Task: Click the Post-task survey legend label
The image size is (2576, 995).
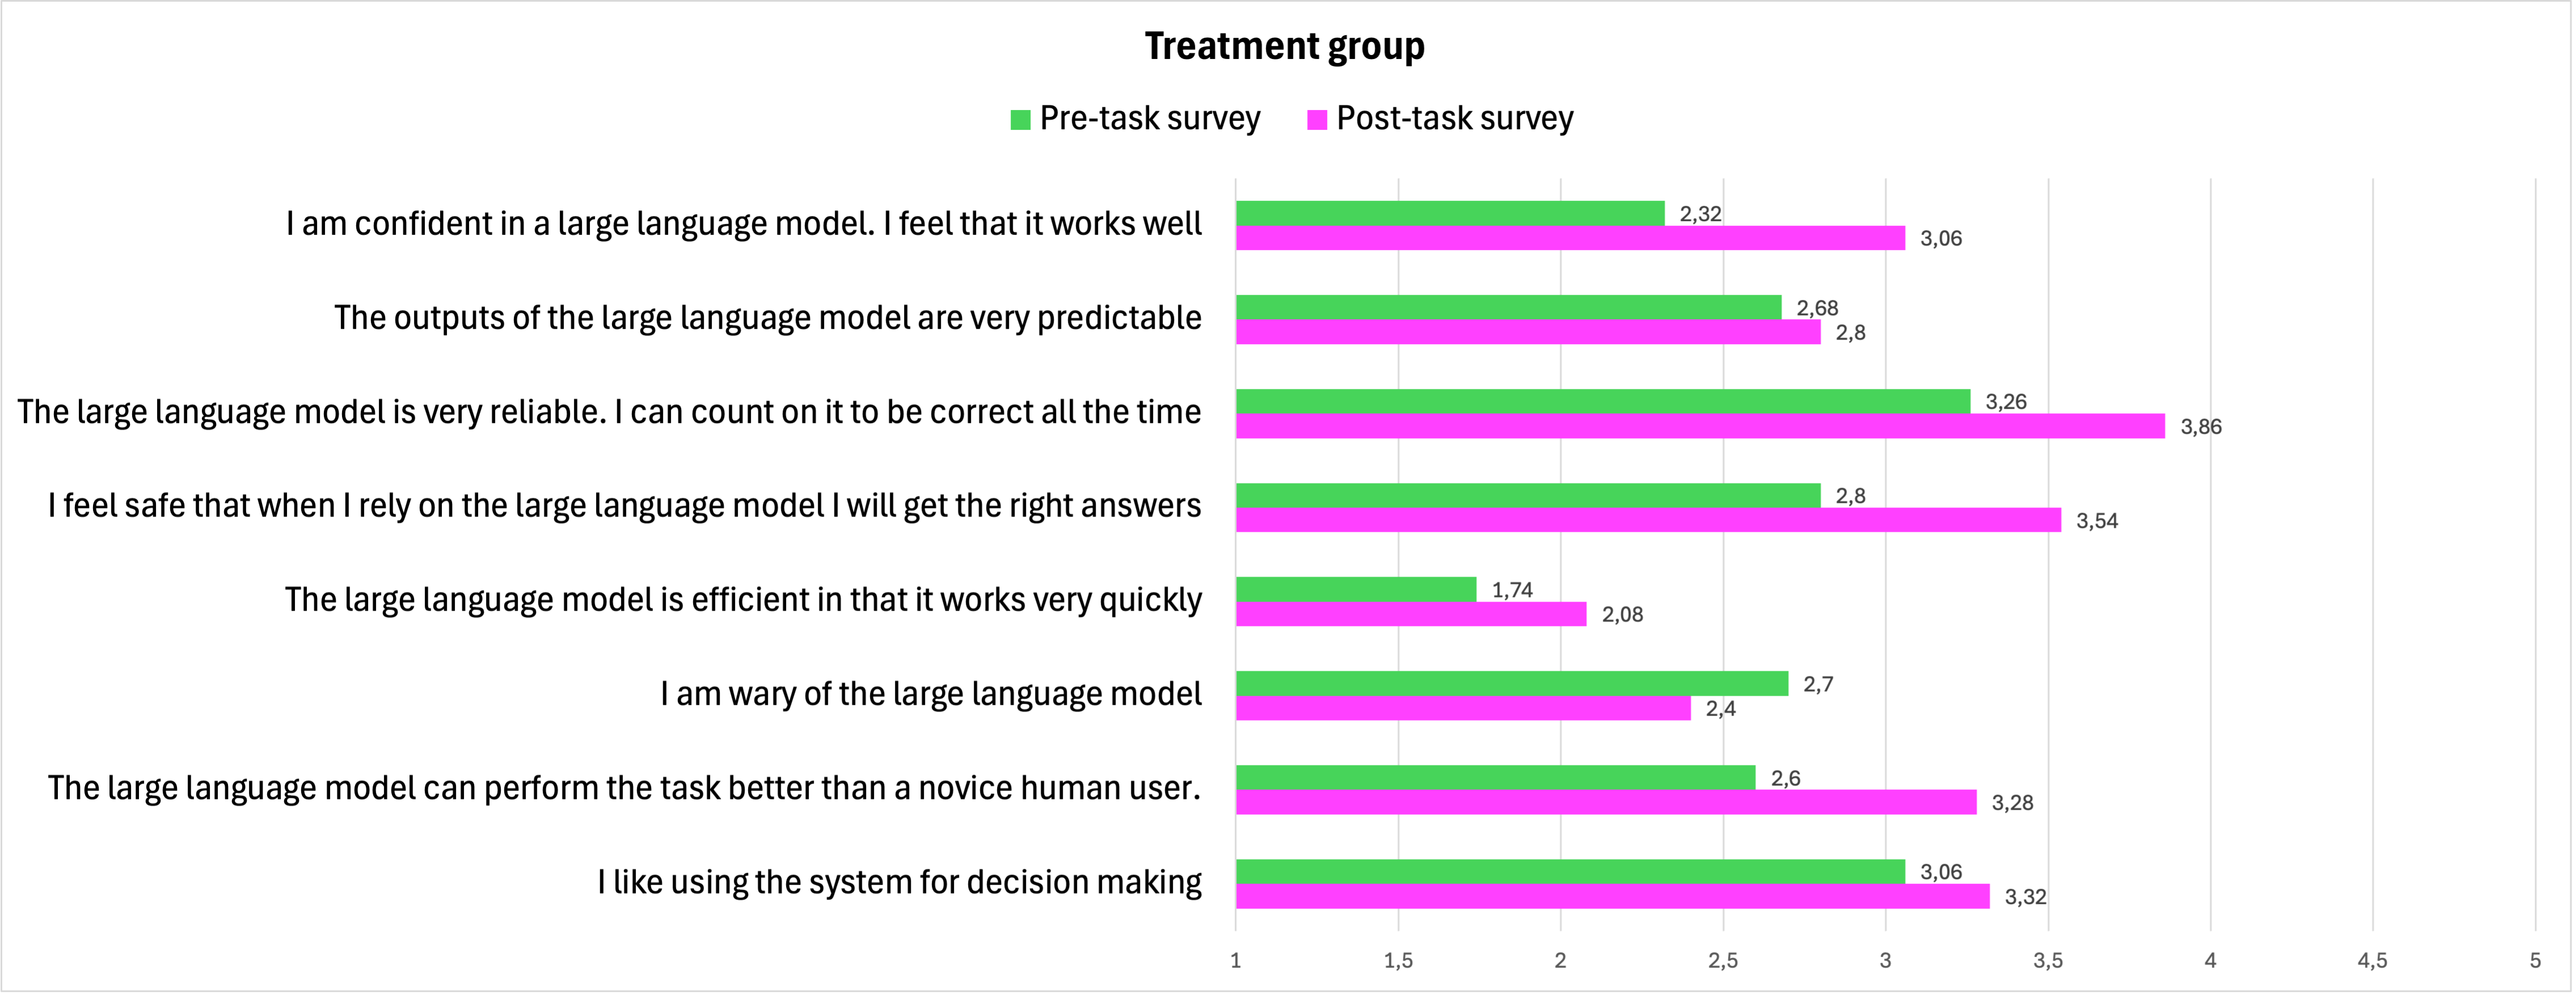Action: pos(1455,118)
